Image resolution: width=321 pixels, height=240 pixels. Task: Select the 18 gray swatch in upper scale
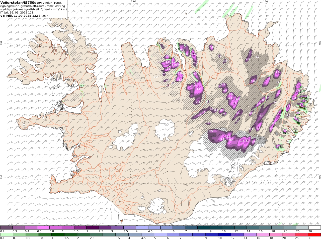pyautogui.click(x=277, y=228)
